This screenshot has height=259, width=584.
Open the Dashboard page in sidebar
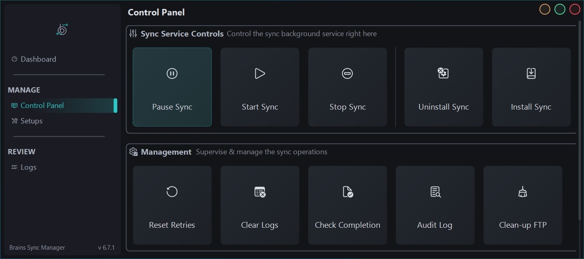point(38,59)
